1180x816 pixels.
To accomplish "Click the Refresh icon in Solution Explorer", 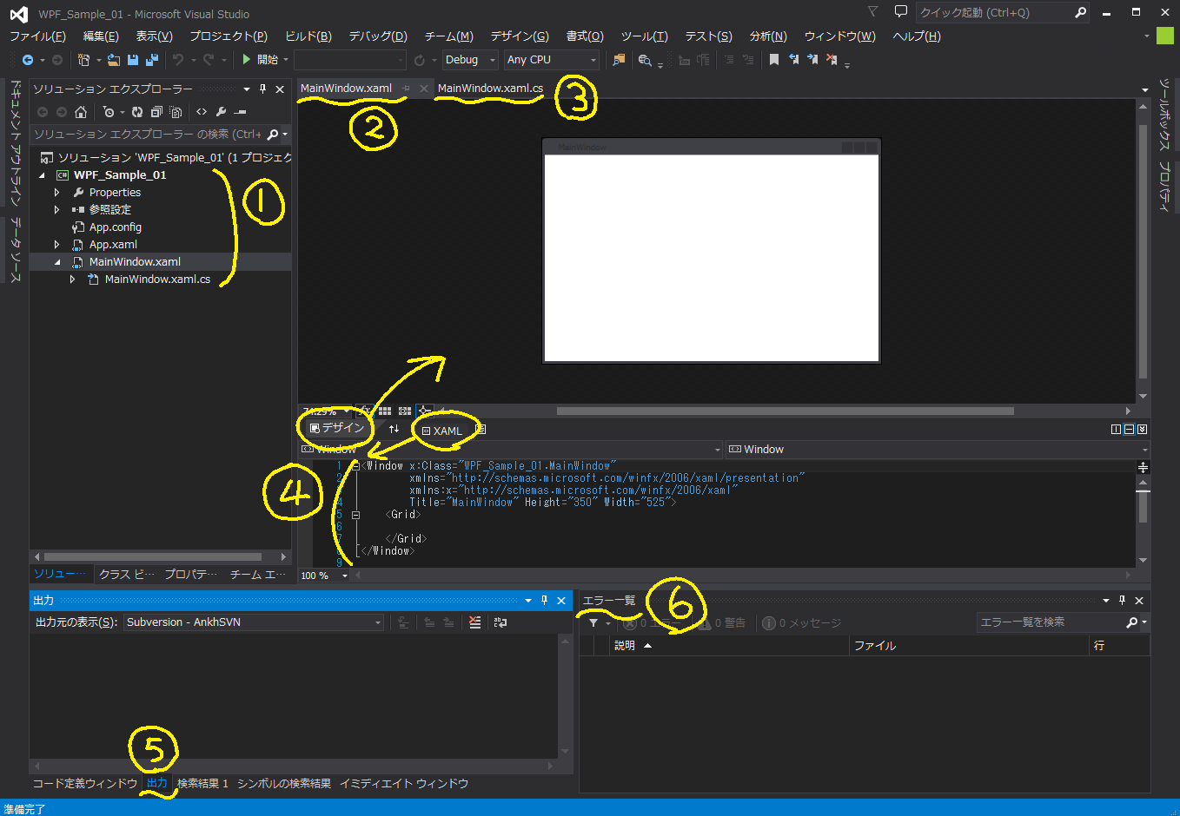I will [137, 112].
